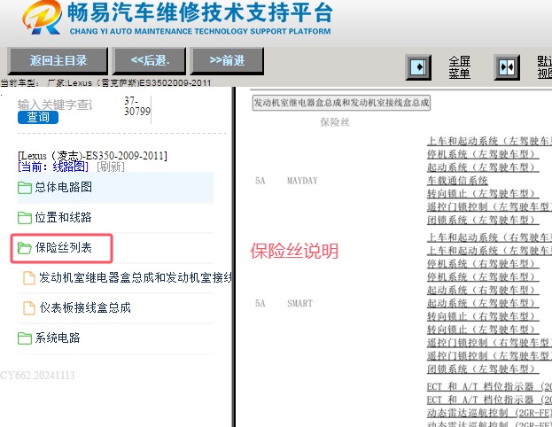Viewport: 552px width, 427px height.
Task: Expand the 总体电路图 tree folder
Action: point(64,187)
